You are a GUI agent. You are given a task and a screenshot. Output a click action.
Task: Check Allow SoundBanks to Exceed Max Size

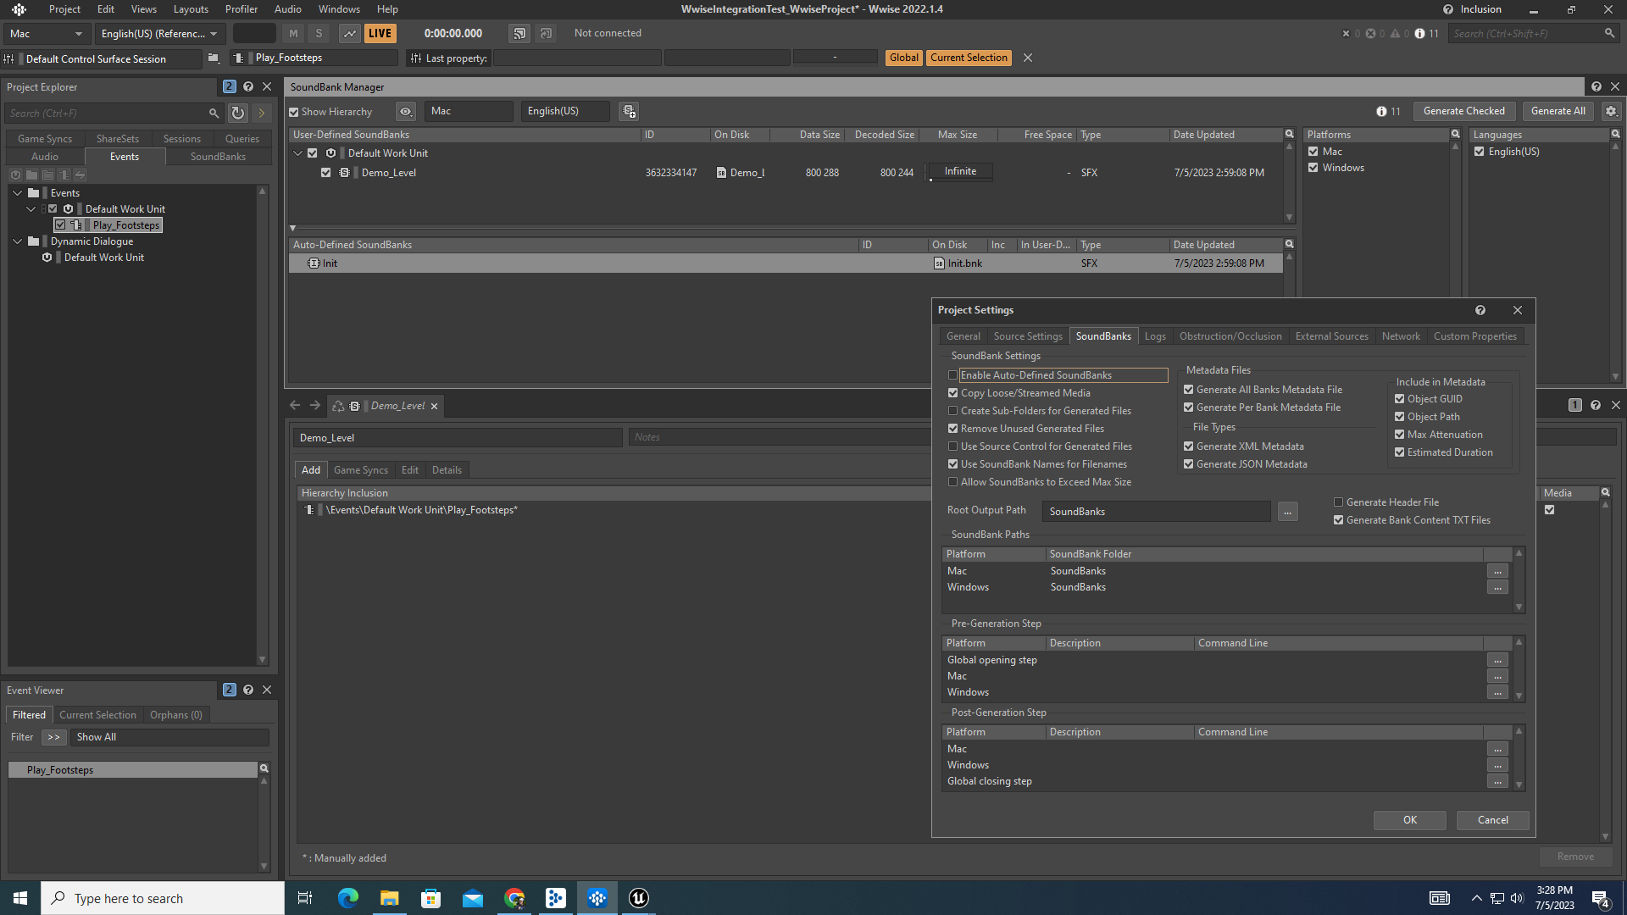click(x=952, y=482)
